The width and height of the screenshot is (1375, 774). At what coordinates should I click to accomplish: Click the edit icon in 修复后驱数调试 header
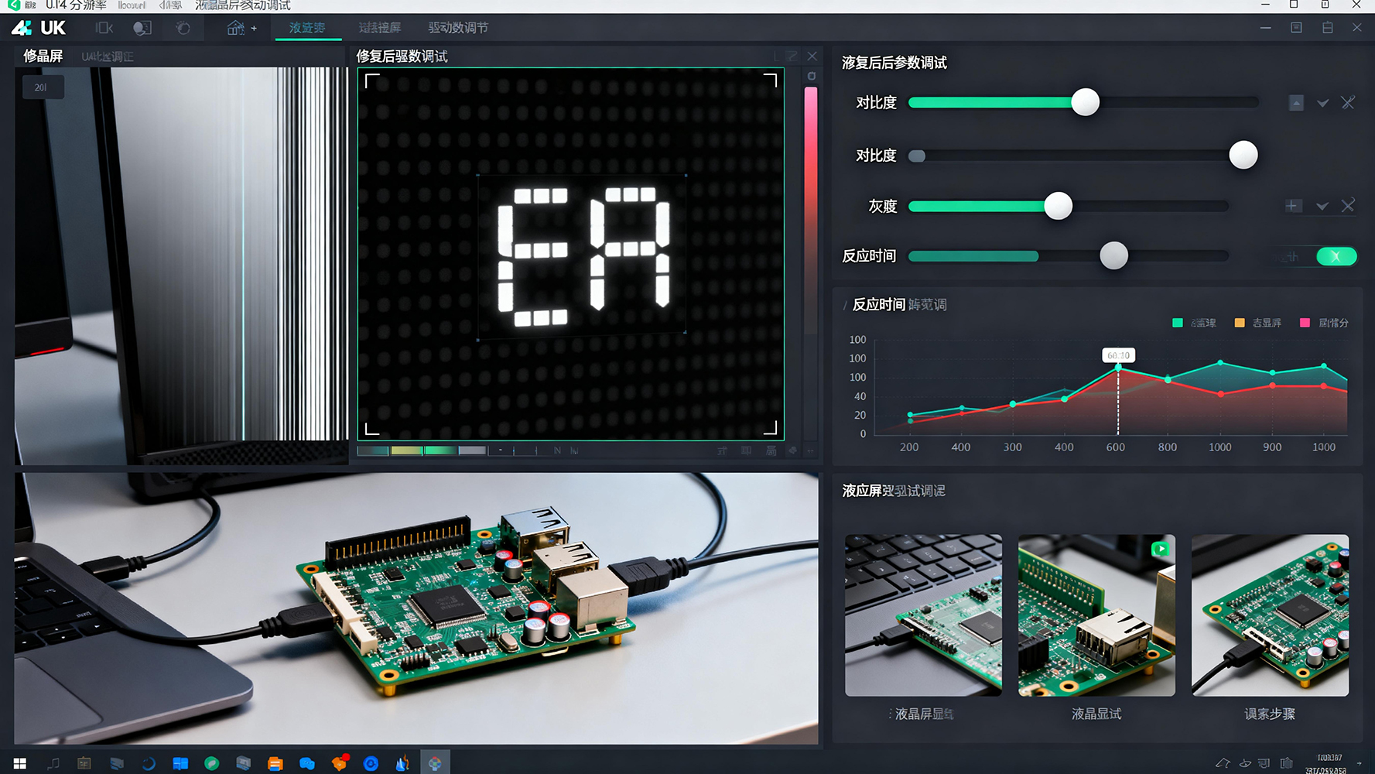click(792, 56)
